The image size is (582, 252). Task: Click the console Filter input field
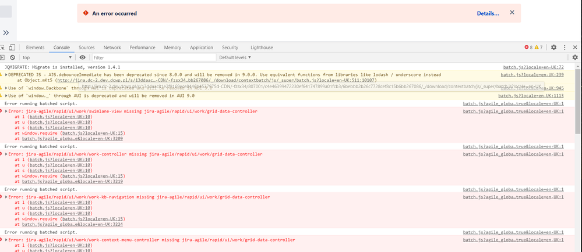coord(154,57)
